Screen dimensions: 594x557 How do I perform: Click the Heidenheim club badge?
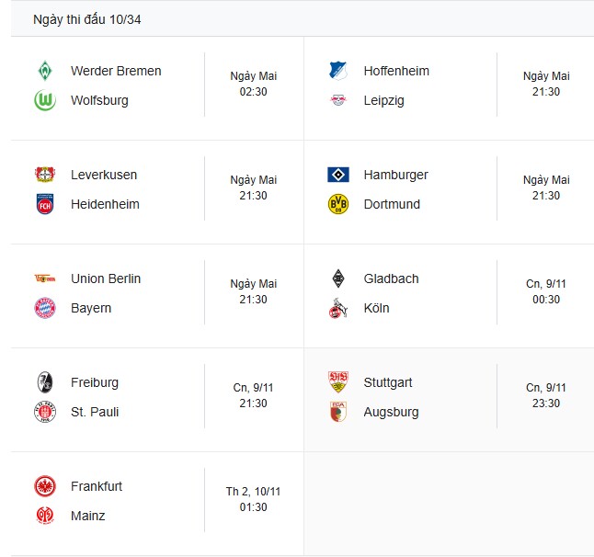click(x=44, y=204)
